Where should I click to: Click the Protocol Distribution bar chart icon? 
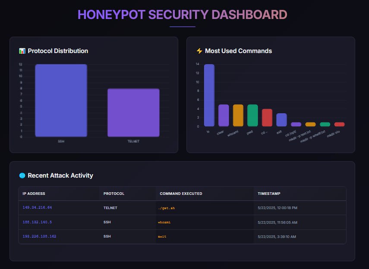click(22, 51)
